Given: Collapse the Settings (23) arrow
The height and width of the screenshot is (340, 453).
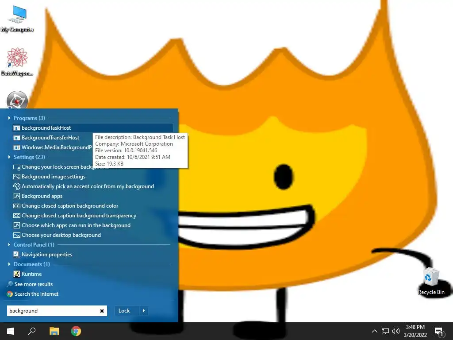Looking at the screenshot, I should 9,157.
